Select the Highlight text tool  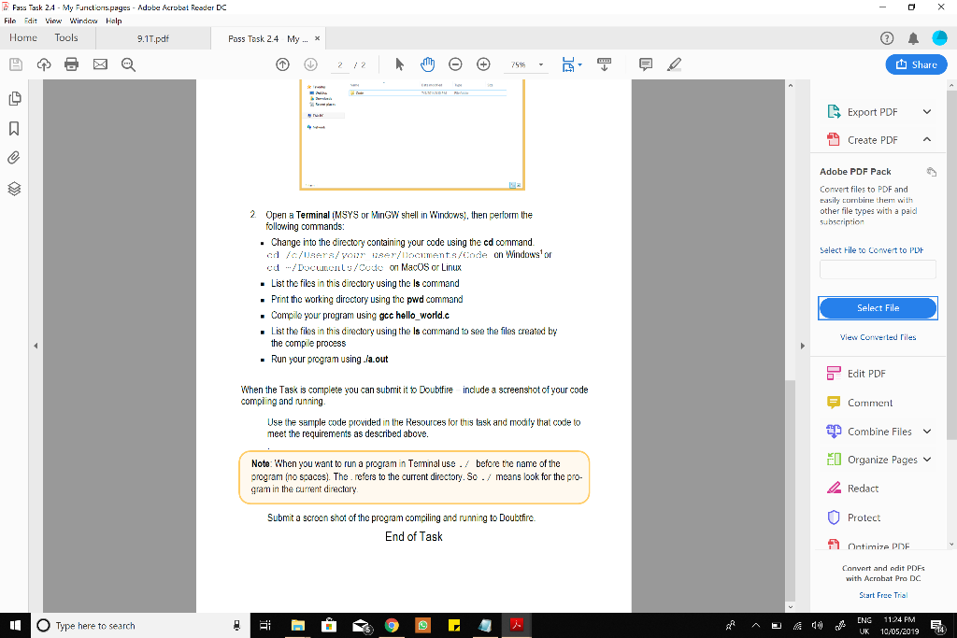click(x=674, y=64)
